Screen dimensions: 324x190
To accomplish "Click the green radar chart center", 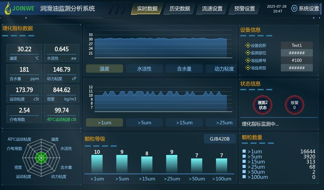I will 41,157.
